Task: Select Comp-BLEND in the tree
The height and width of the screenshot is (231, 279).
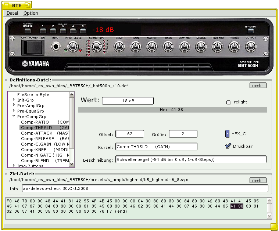Action: tap(45, 161)
